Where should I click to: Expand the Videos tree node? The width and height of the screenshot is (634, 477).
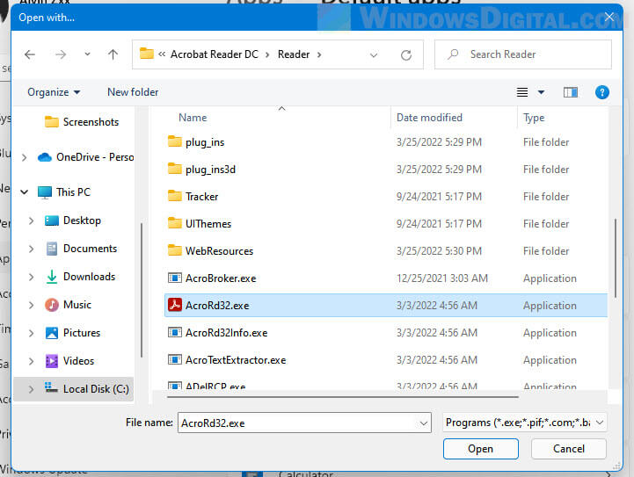[31, 361]
